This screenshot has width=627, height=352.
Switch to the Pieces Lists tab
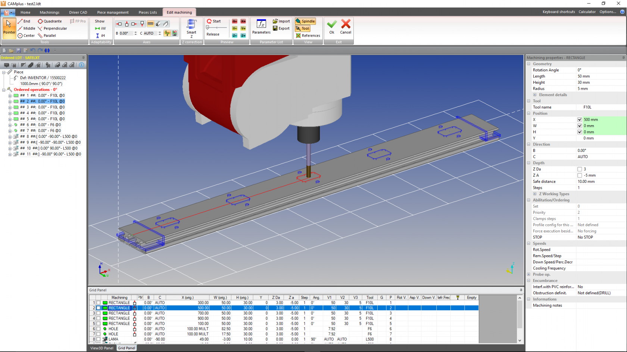click(147, 12)
